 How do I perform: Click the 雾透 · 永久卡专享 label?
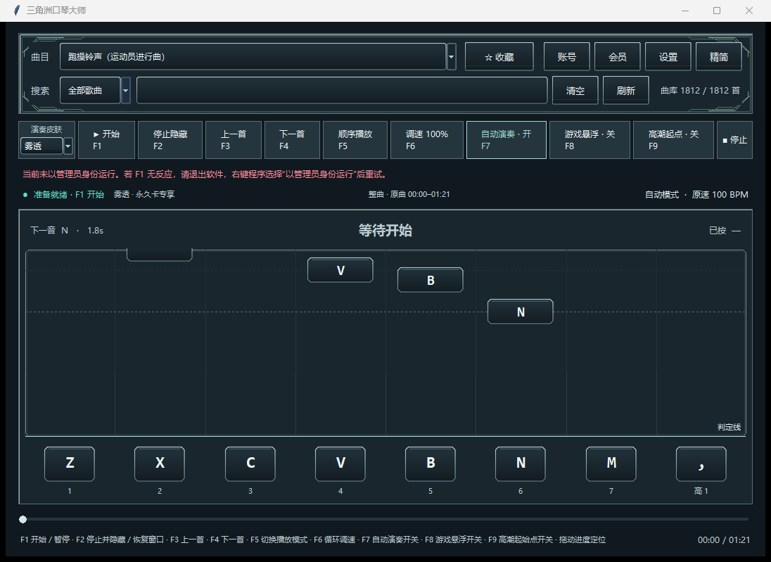tap(144, 195)
